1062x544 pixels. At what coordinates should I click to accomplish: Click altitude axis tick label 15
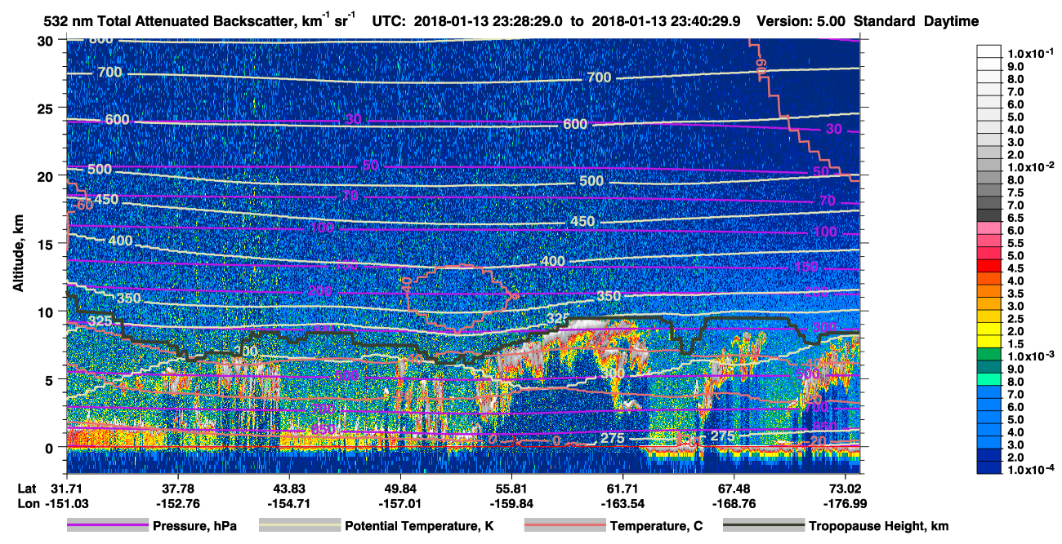point(47,244)
